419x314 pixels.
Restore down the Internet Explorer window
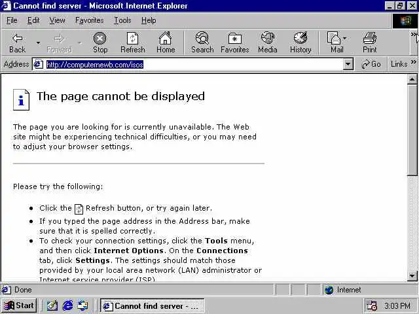(400, 6)
